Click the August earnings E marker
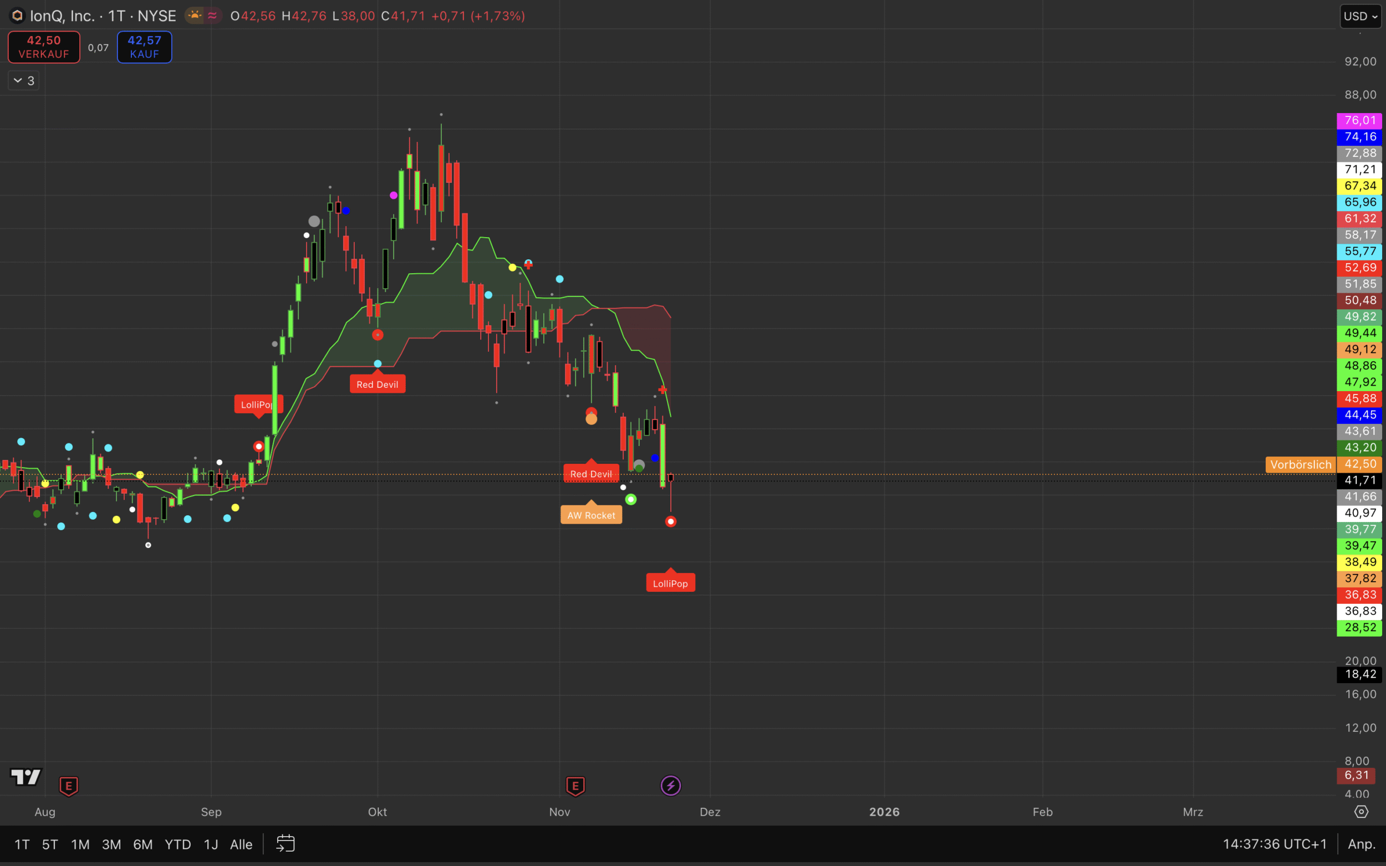 tap(69, 786)
